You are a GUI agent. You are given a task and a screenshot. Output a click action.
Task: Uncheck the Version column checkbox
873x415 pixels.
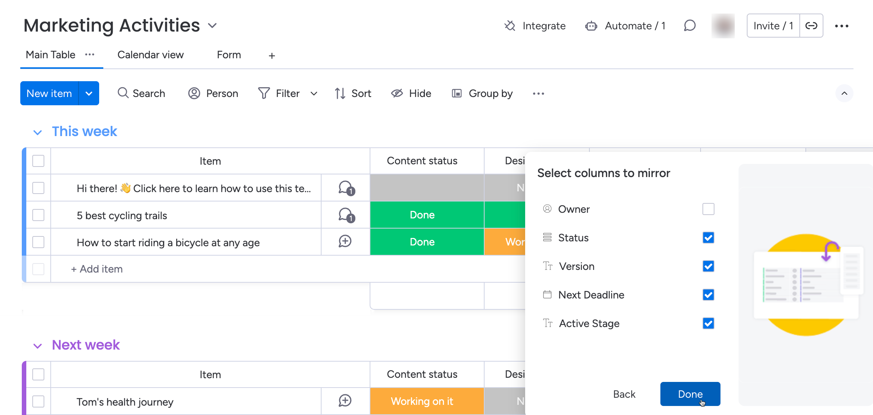point(708,266)
